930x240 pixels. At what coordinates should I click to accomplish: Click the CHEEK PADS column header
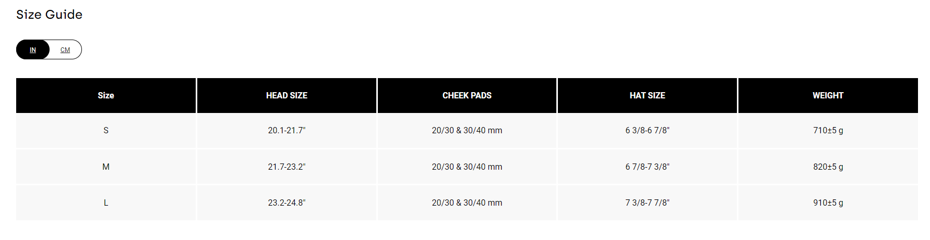(x=467, y=95)
